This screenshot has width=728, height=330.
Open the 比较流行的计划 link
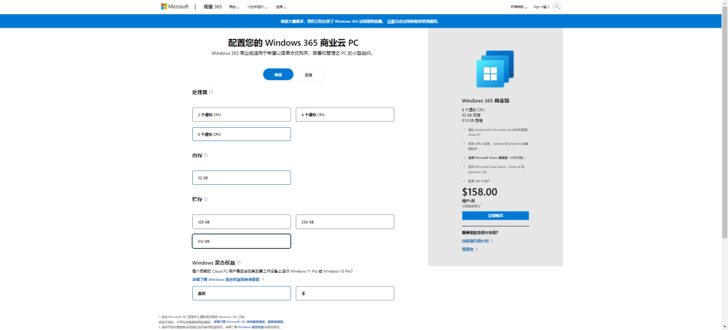[477, 241]
